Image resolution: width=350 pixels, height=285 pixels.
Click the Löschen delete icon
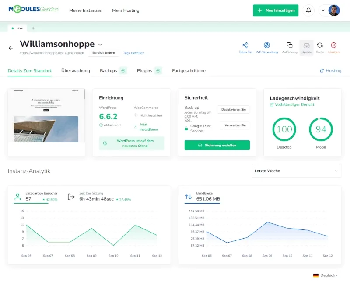[x=333, y=45]
